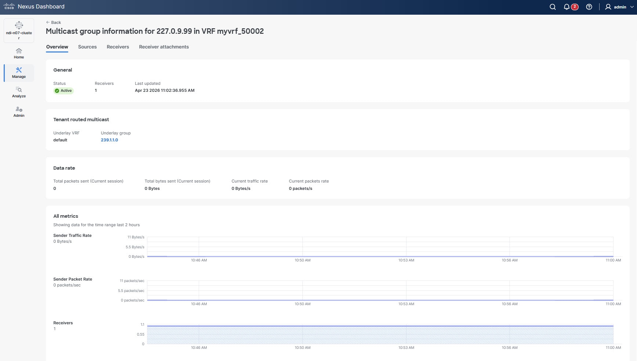The image size is (637, 361).
Task: Open the notifications bell icon
Action: 567,7
